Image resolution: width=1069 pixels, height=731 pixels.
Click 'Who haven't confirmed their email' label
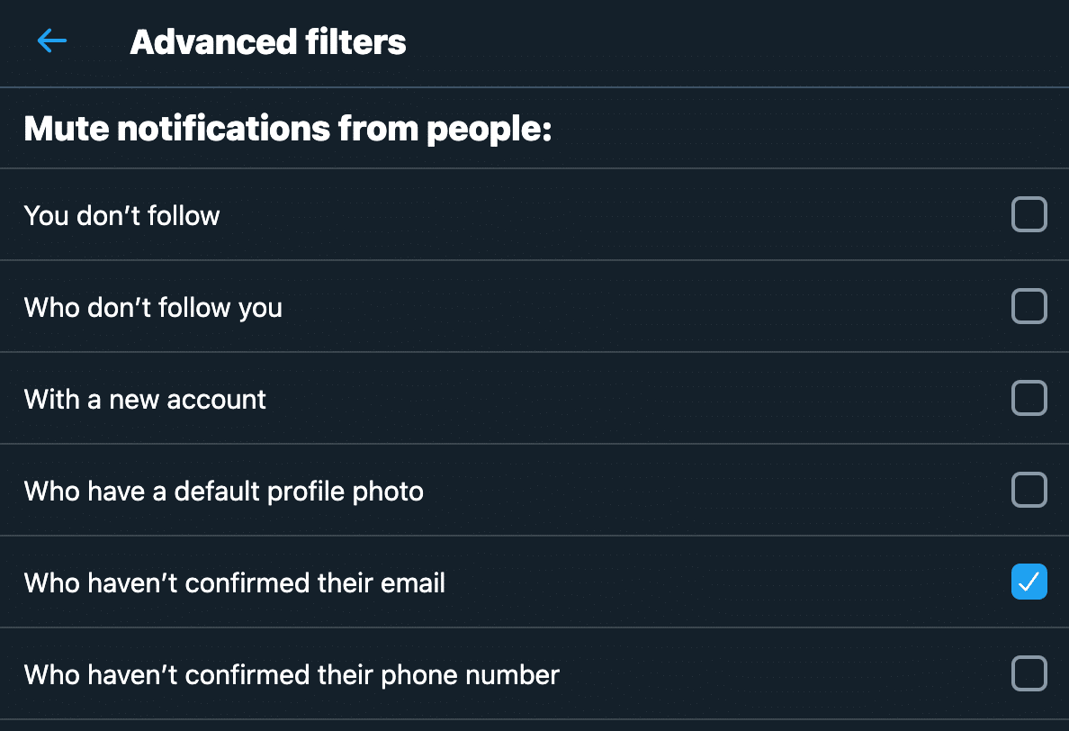(234, 583)
